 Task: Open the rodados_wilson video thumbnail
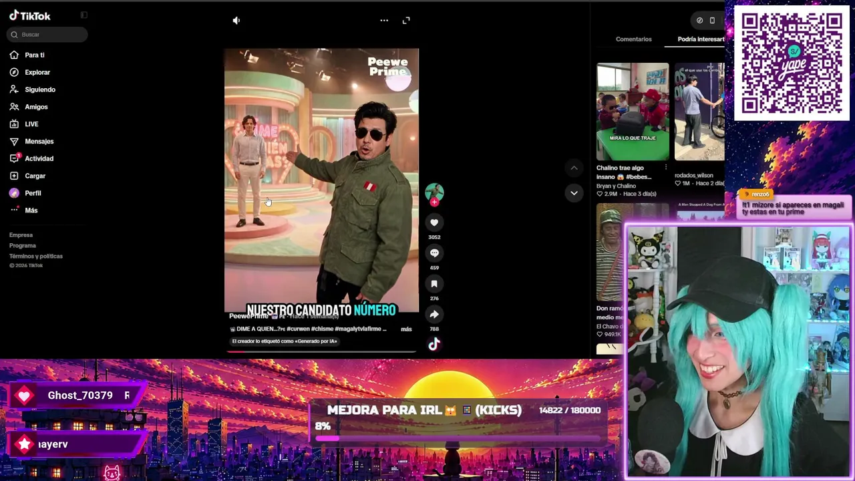pos(699,112)
